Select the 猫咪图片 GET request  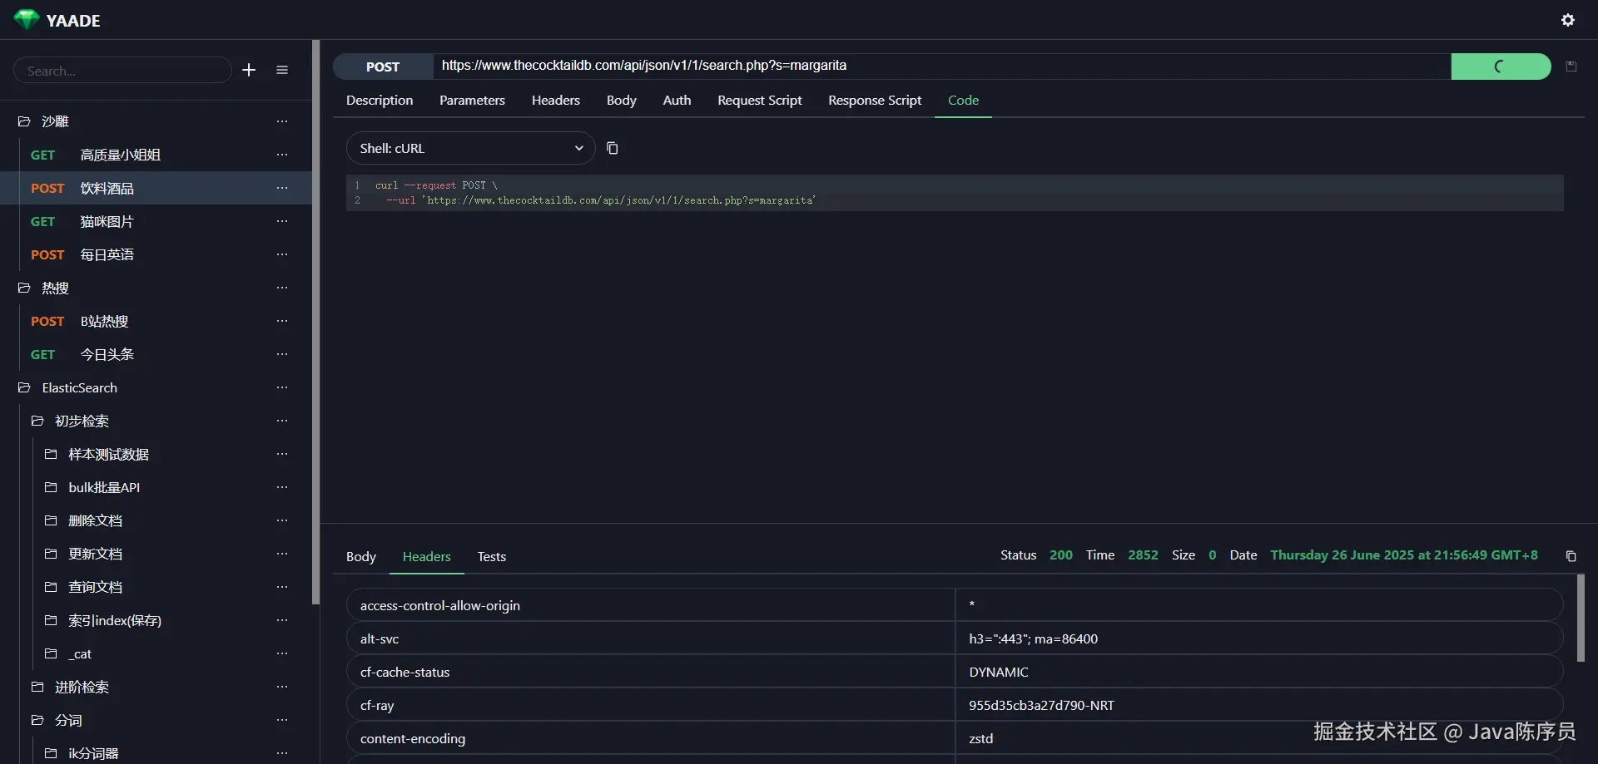(156, 221)
